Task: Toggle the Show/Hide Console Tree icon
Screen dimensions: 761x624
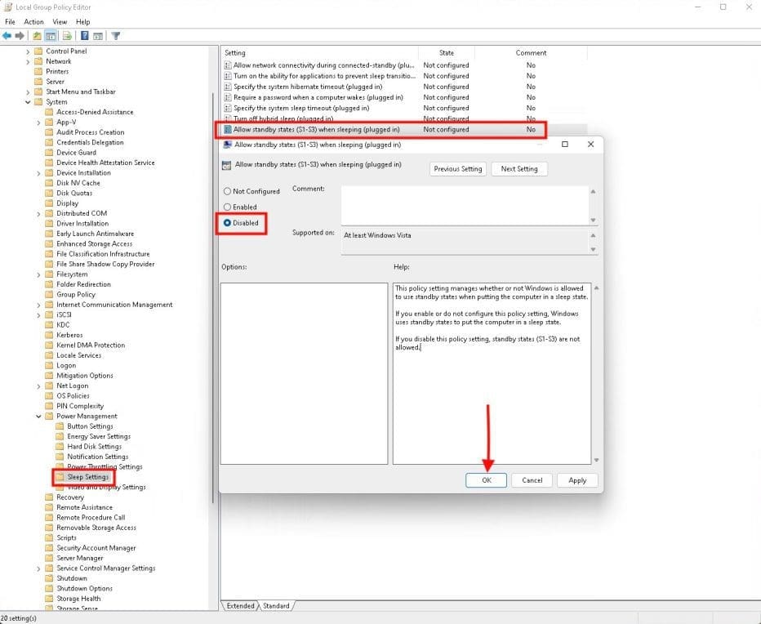Action: point(51,36)
